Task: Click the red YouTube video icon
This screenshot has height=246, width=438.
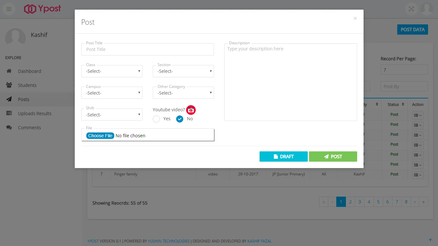Action: [191, 110]
